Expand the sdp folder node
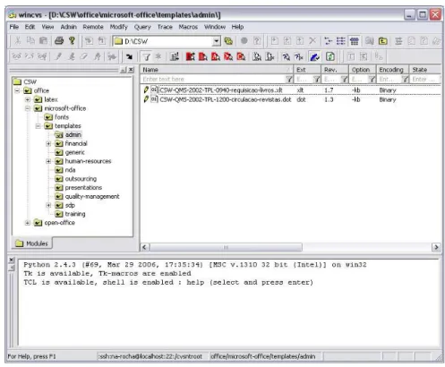The image size is (445, 367). [48, 205]
